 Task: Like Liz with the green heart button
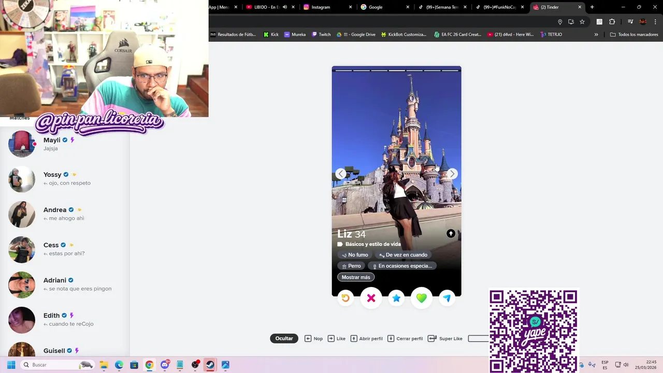coord(422,298)
